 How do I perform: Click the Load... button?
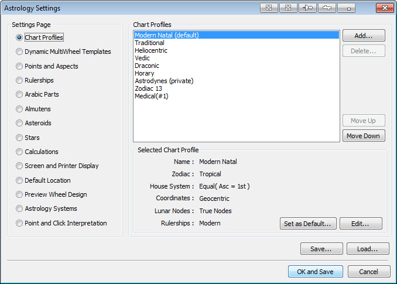click(x=368, y=249)
